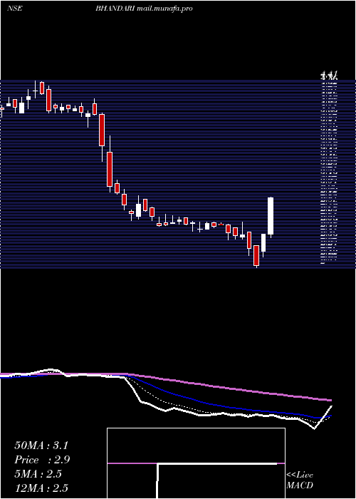356x499 pixels.
Task: Click the NSE exchange label
Action: click(15, 9)
